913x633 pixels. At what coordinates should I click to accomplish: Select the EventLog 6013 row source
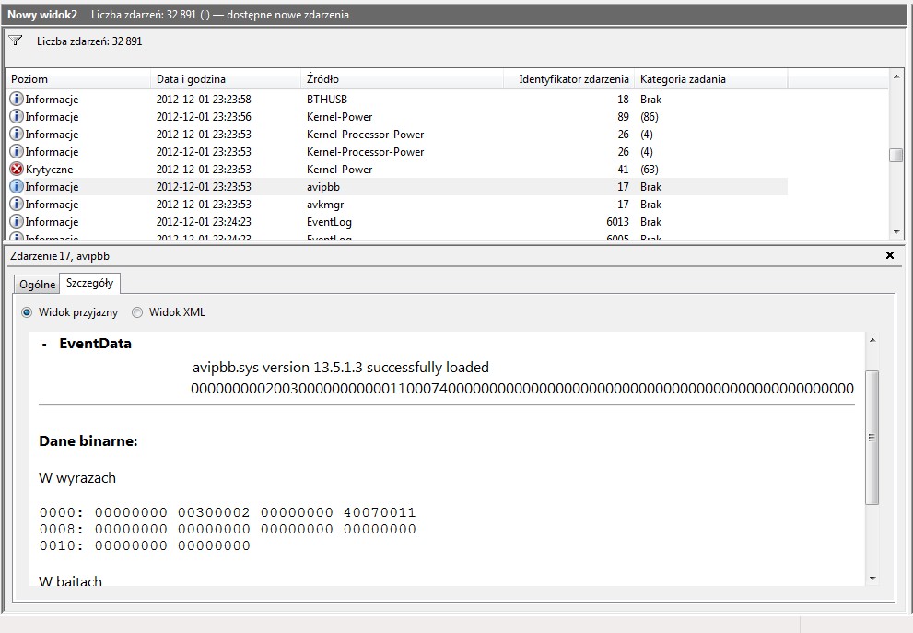[329, 222]
